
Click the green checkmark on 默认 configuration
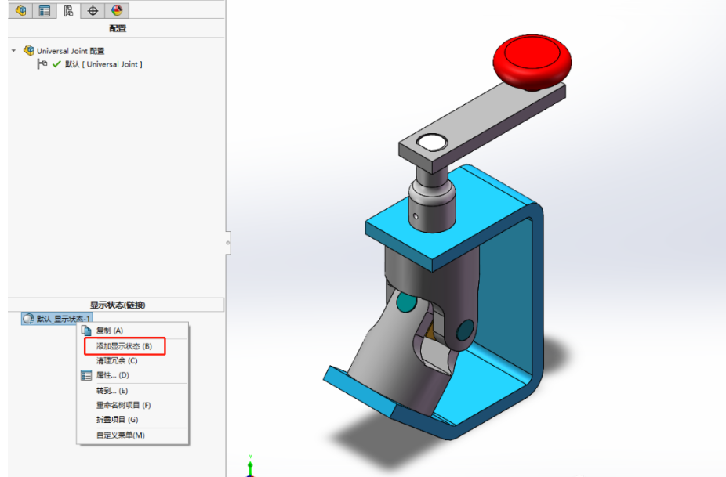(56, 64)
